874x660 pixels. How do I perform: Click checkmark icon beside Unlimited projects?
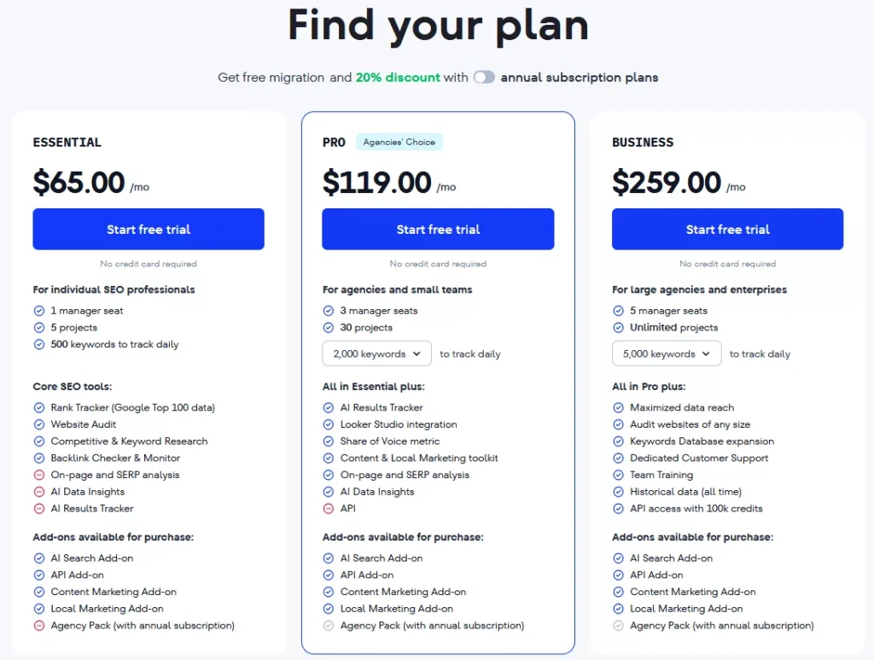tap(619, 328)
